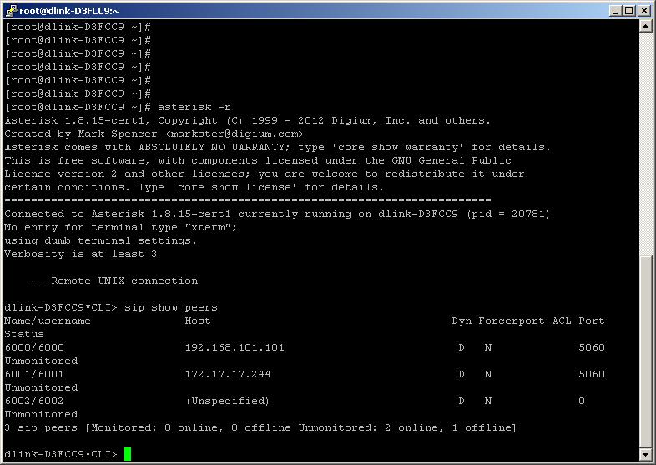Click the window title 'root@dlink-D3FCC9:~'
This screenshot has height=465, width=656.
pyautogui.click(x=69, y=11)
